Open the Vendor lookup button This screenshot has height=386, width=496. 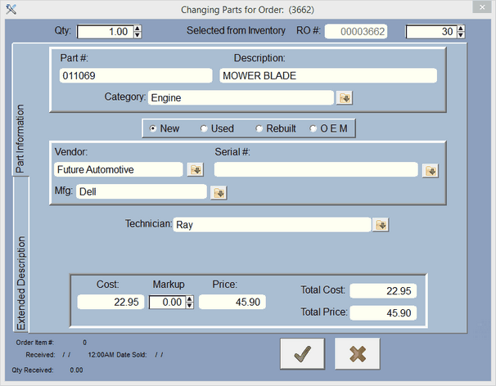(195, 170)
